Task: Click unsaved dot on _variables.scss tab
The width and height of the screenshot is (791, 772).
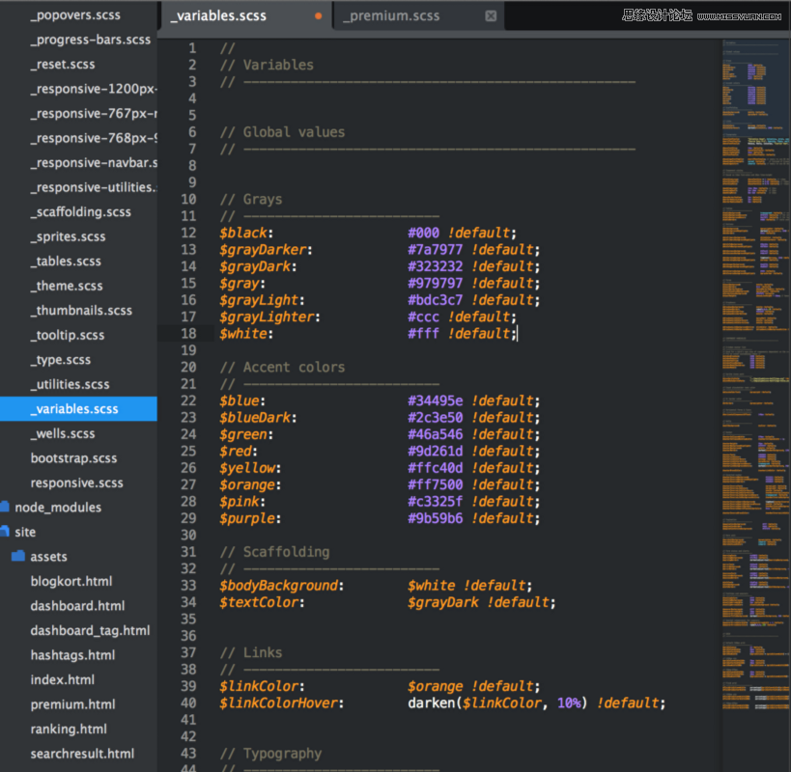Action: click(x=319, y=16)
